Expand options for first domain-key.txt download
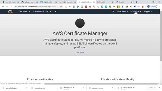Screen dimensions: 162x91 coord(26,88)
